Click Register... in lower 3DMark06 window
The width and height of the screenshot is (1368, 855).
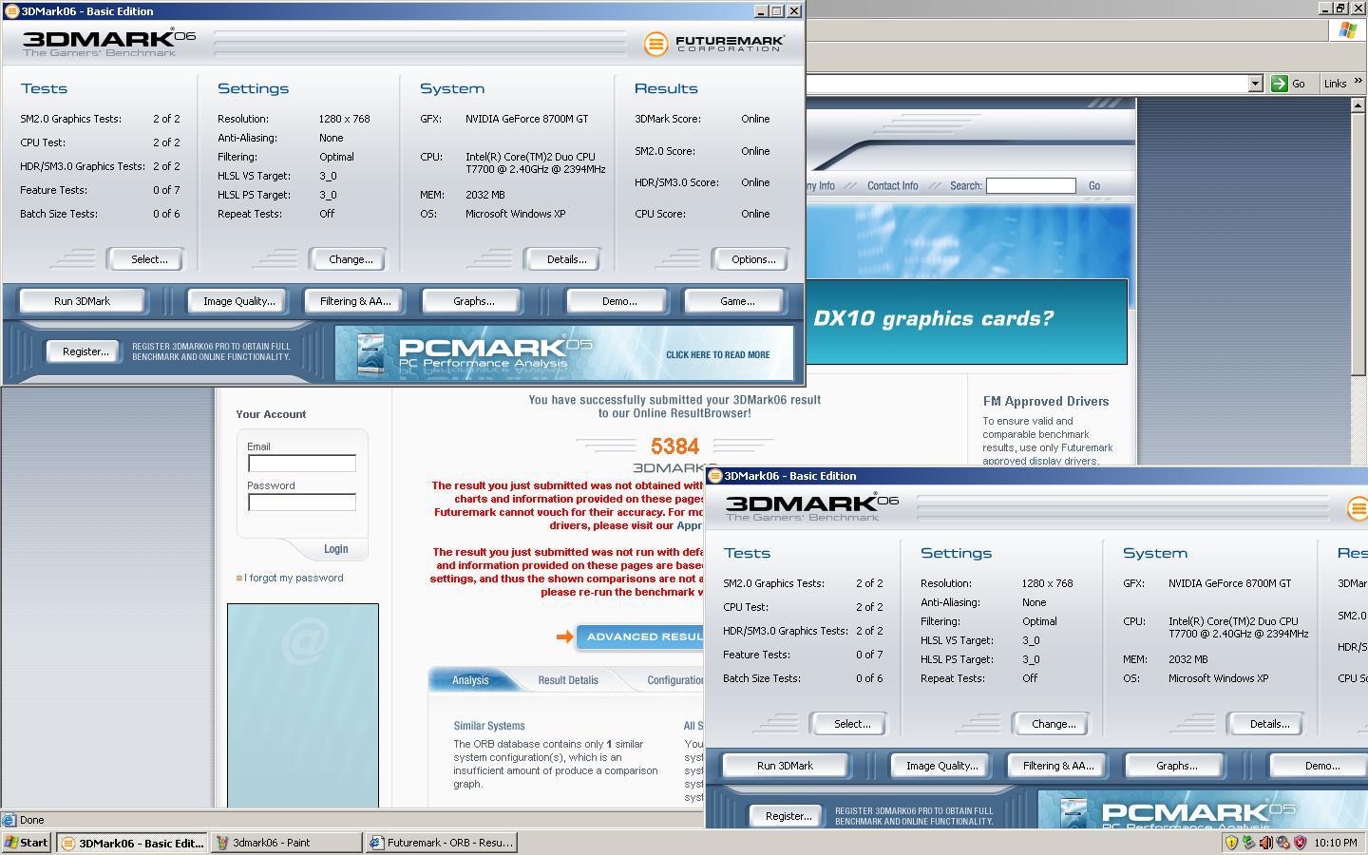pos(788,816)
